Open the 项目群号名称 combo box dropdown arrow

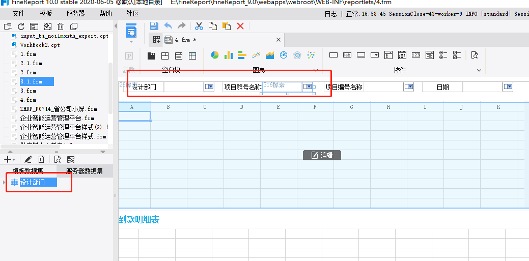point(308,86)
